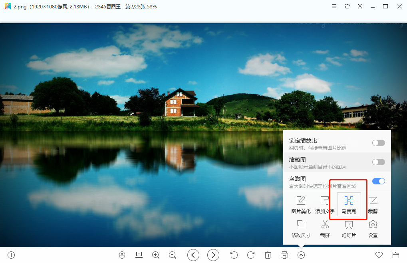The image size is (407, 263).
Task: Open the 修改尺寸 resize tool
Action: 300,228
